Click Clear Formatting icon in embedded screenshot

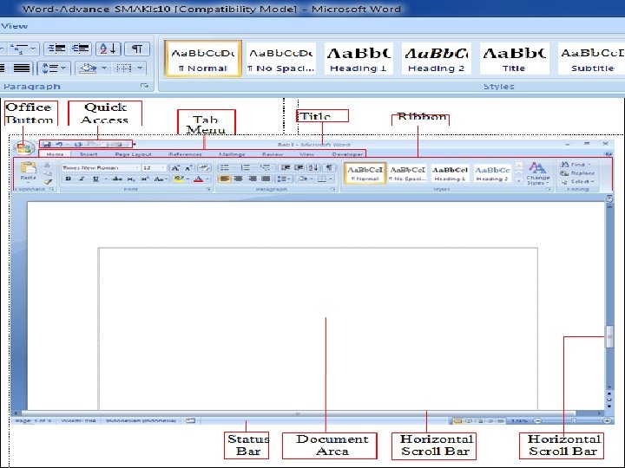(204, 168)
